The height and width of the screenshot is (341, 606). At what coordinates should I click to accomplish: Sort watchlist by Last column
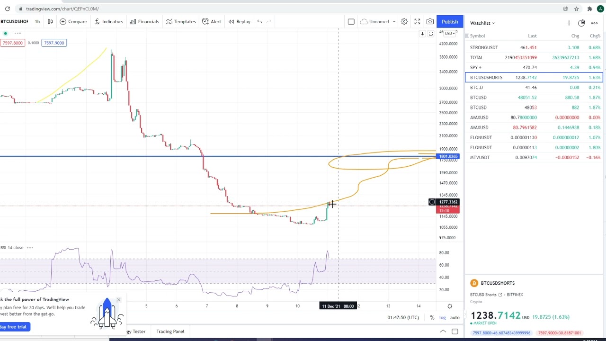tap(532, 36)
